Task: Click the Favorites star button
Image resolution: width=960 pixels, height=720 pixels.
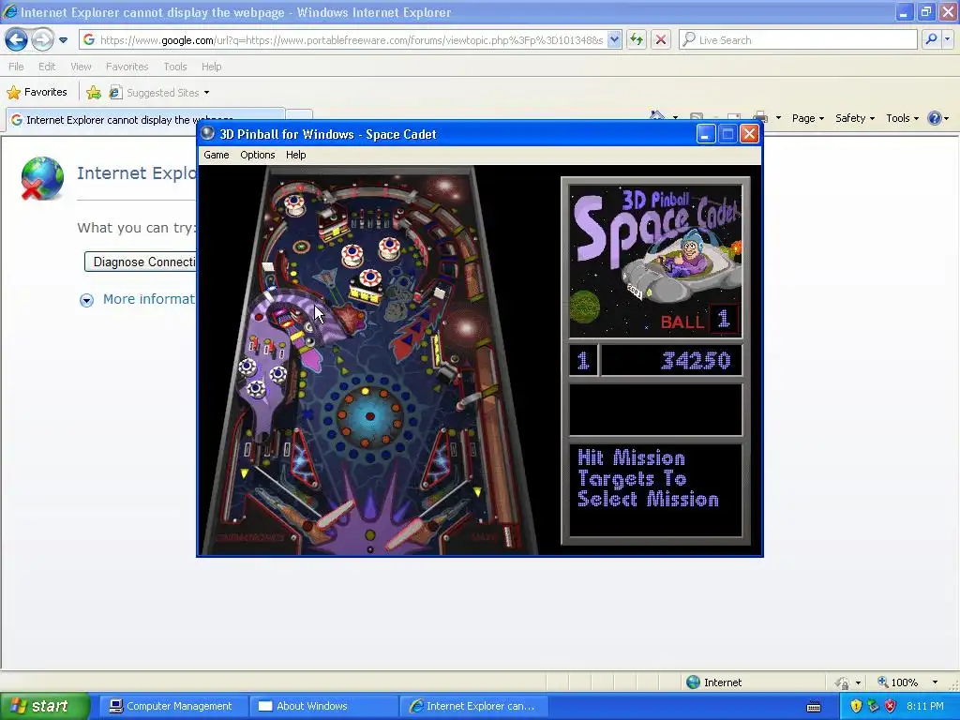Action: (x=37, y=93)
